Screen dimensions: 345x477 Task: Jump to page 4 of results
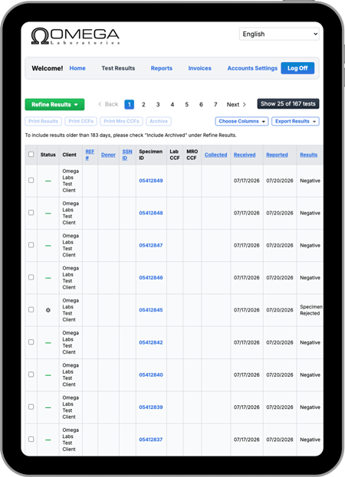click(172, 105)
